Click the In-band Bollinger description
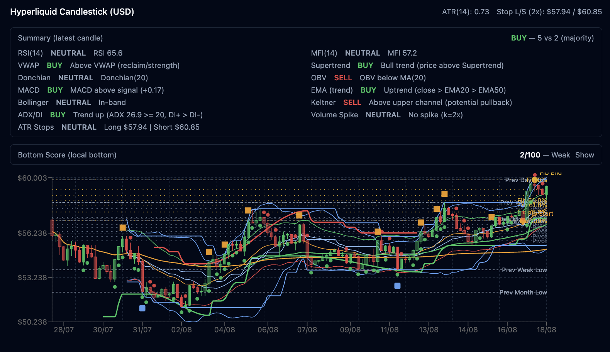This screenshot has height=352, width=610. click(x=112, y=102)
